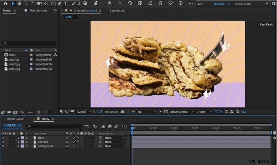The width and height of the screenshot is (277, 165).
Task: Open the magnification 92.8% dropdown
Action: click(83, 112)
